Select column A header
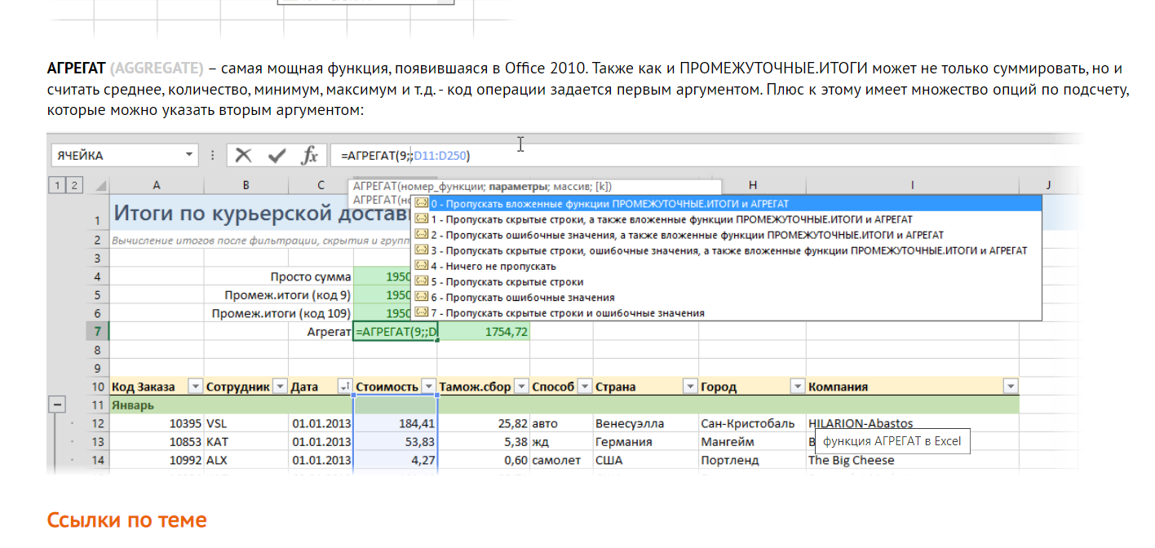Viewport: 1155px width, 548px height. pos(156,186)
